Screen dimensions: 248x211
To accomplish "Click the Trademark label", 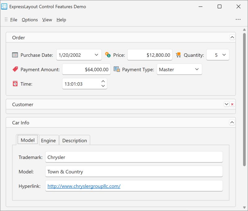I will click(x=30, y=157).
